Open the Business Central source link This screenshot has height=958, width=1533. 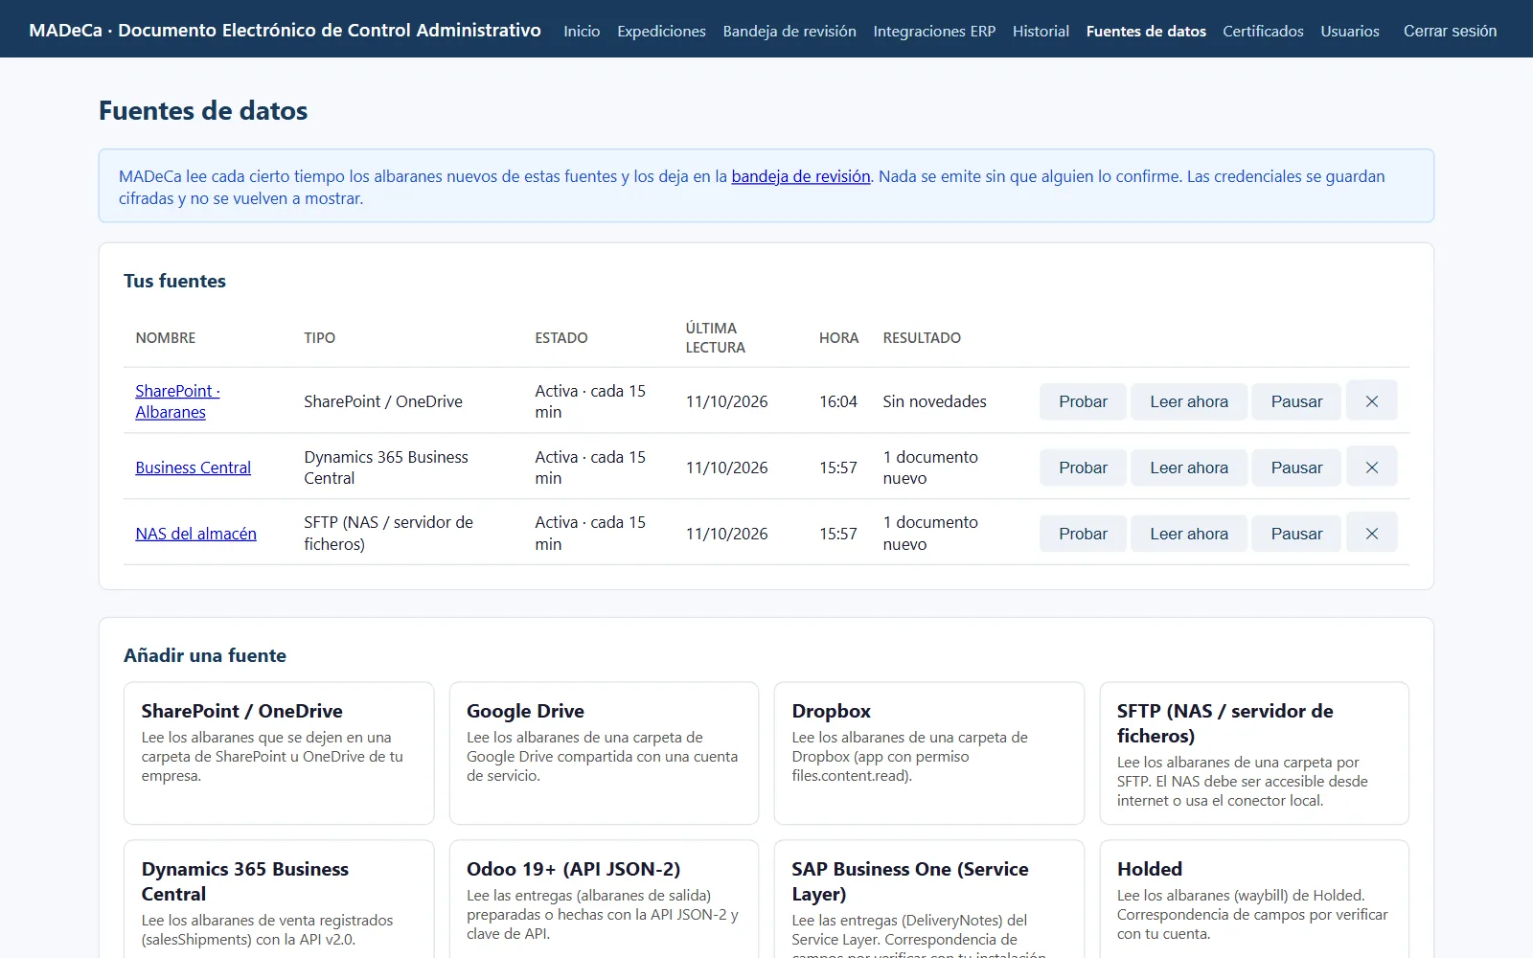click(x=193, y=468)
